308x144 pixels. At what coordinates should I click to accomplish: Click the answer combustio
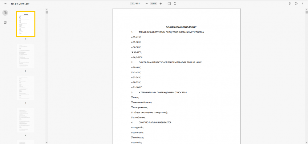click(x=138, y=138)
